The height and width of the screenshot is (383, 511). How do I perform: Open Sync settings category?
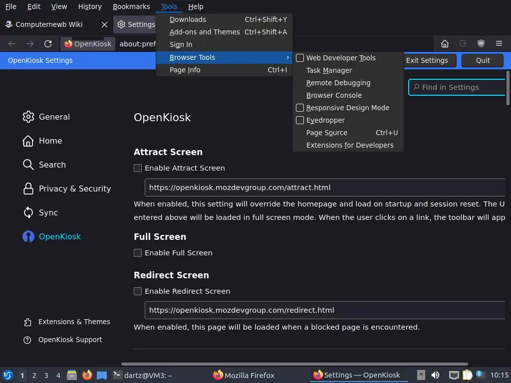tap(40, 212)
